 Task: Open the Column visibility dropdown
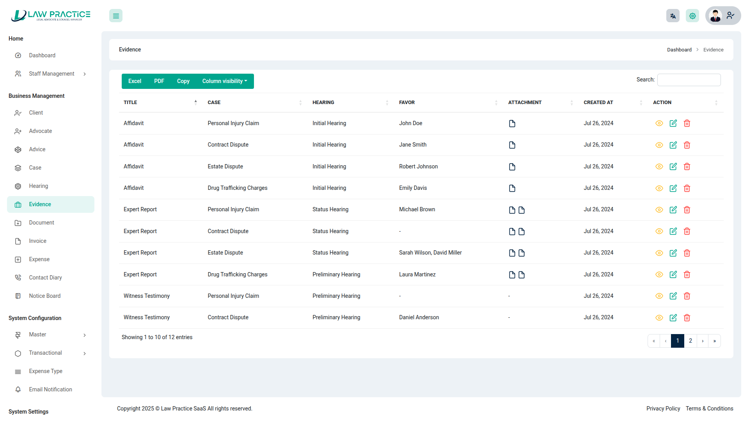click(225, 81)
